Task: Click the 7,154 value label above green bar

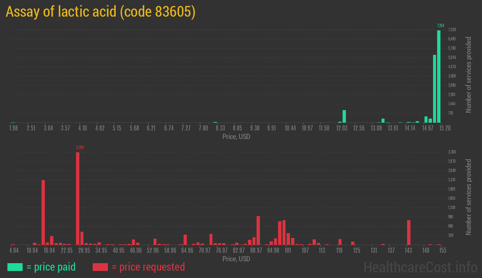Action: (440, 26)
